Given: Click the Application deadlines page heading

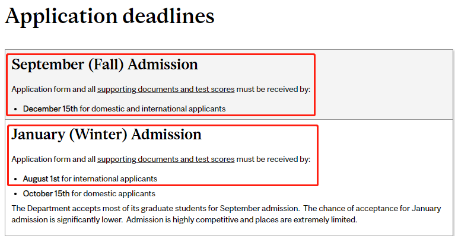Looking at the screenshot, I should point(110,17).
